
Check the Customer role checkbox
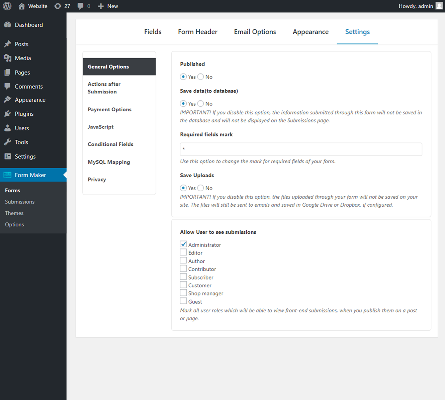[x=183, y=285]
